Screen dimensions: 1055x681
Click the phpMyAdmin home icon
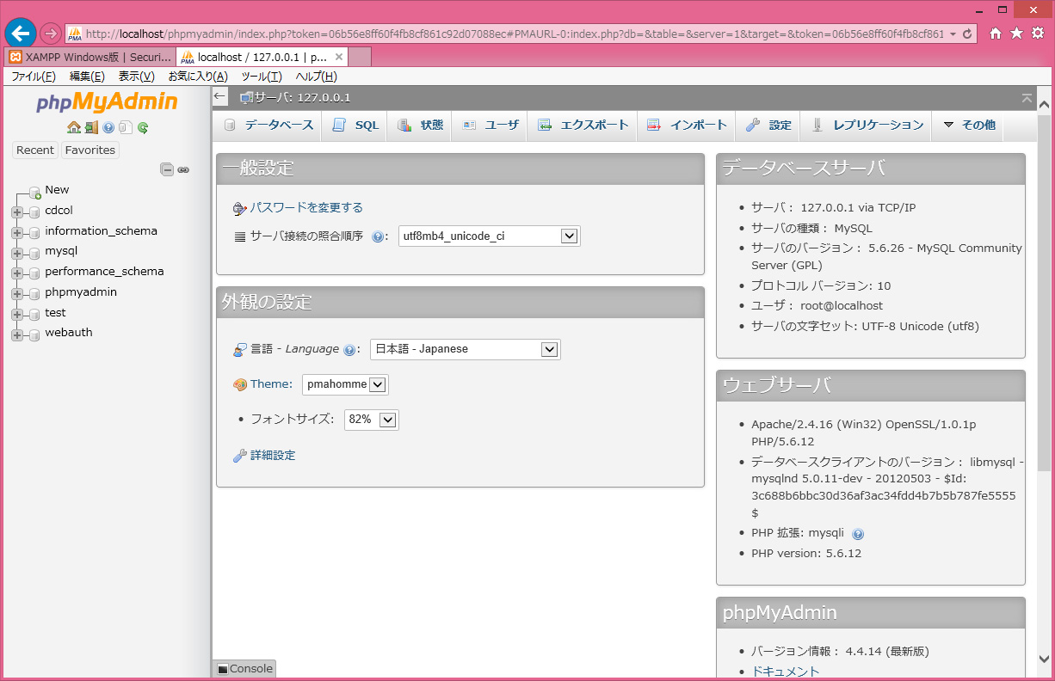[74, 127]
